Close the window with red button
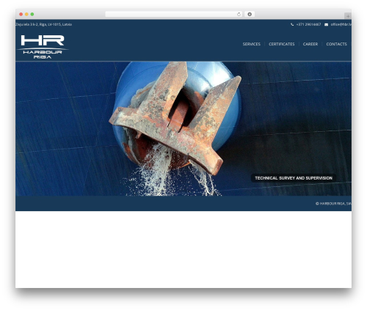The image size is (367, 310). [21, 14]
